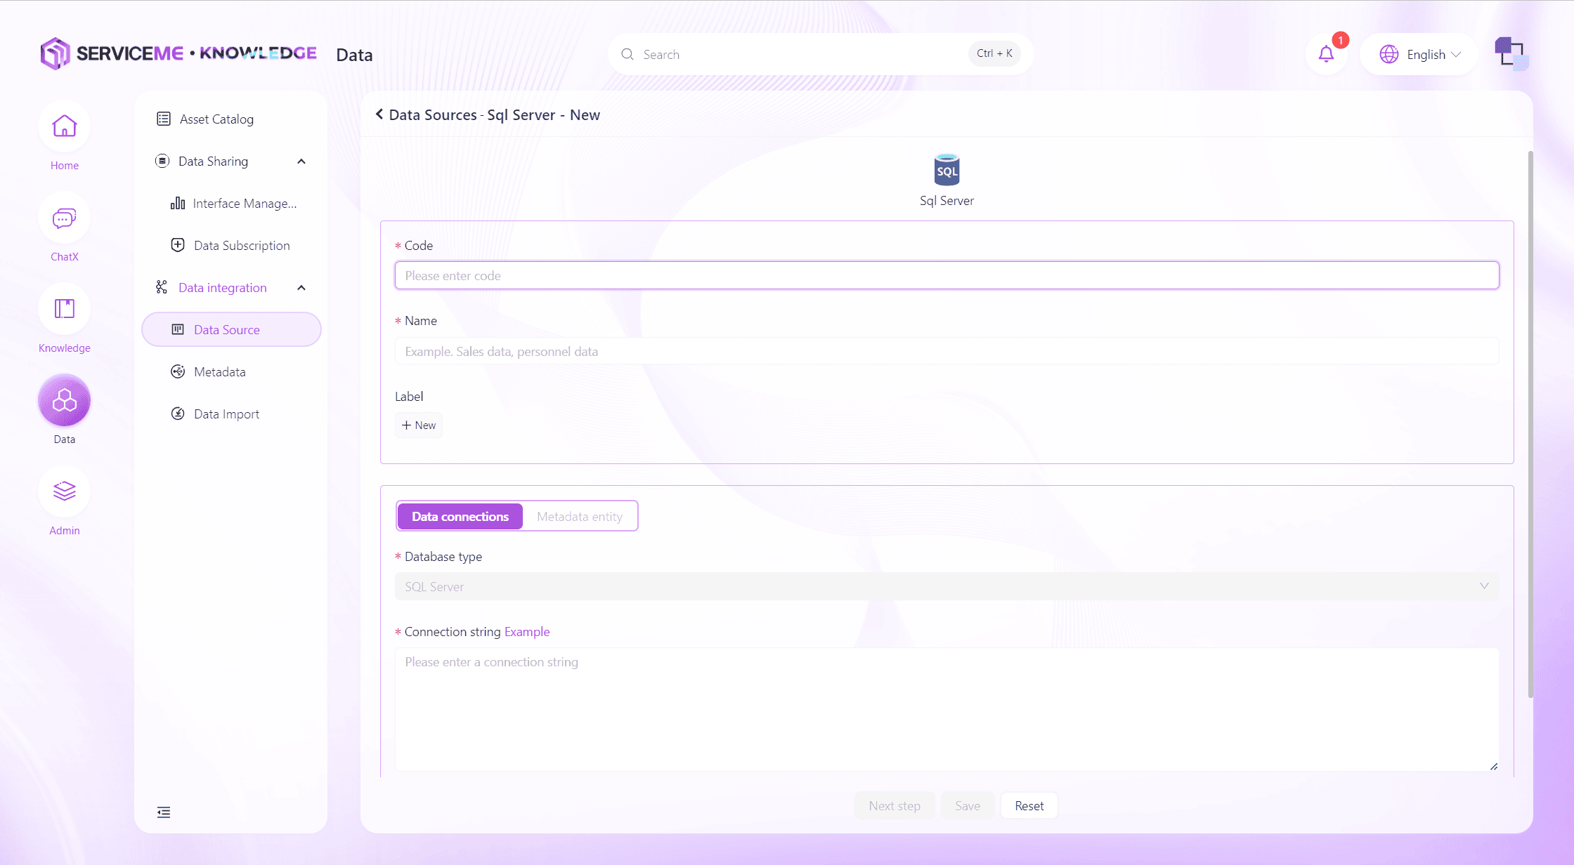Click the Ctrl + K shortcut badge
The width and height of the screenshot is (1574, 865).
994,53
